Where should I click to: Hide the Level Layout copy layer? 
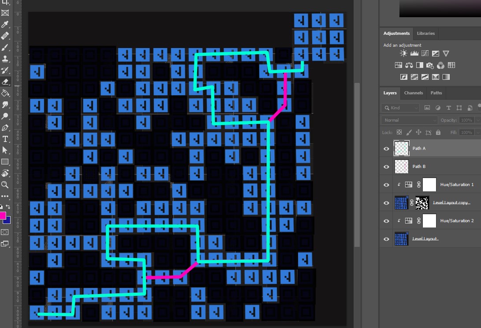tap(386, 203)
